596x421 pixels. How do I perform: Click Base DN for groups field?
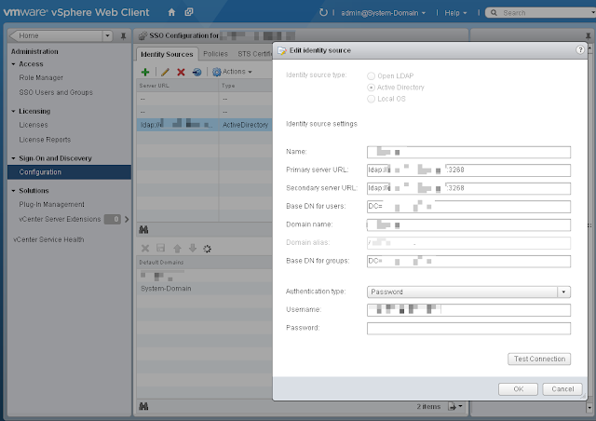(468, 262)
